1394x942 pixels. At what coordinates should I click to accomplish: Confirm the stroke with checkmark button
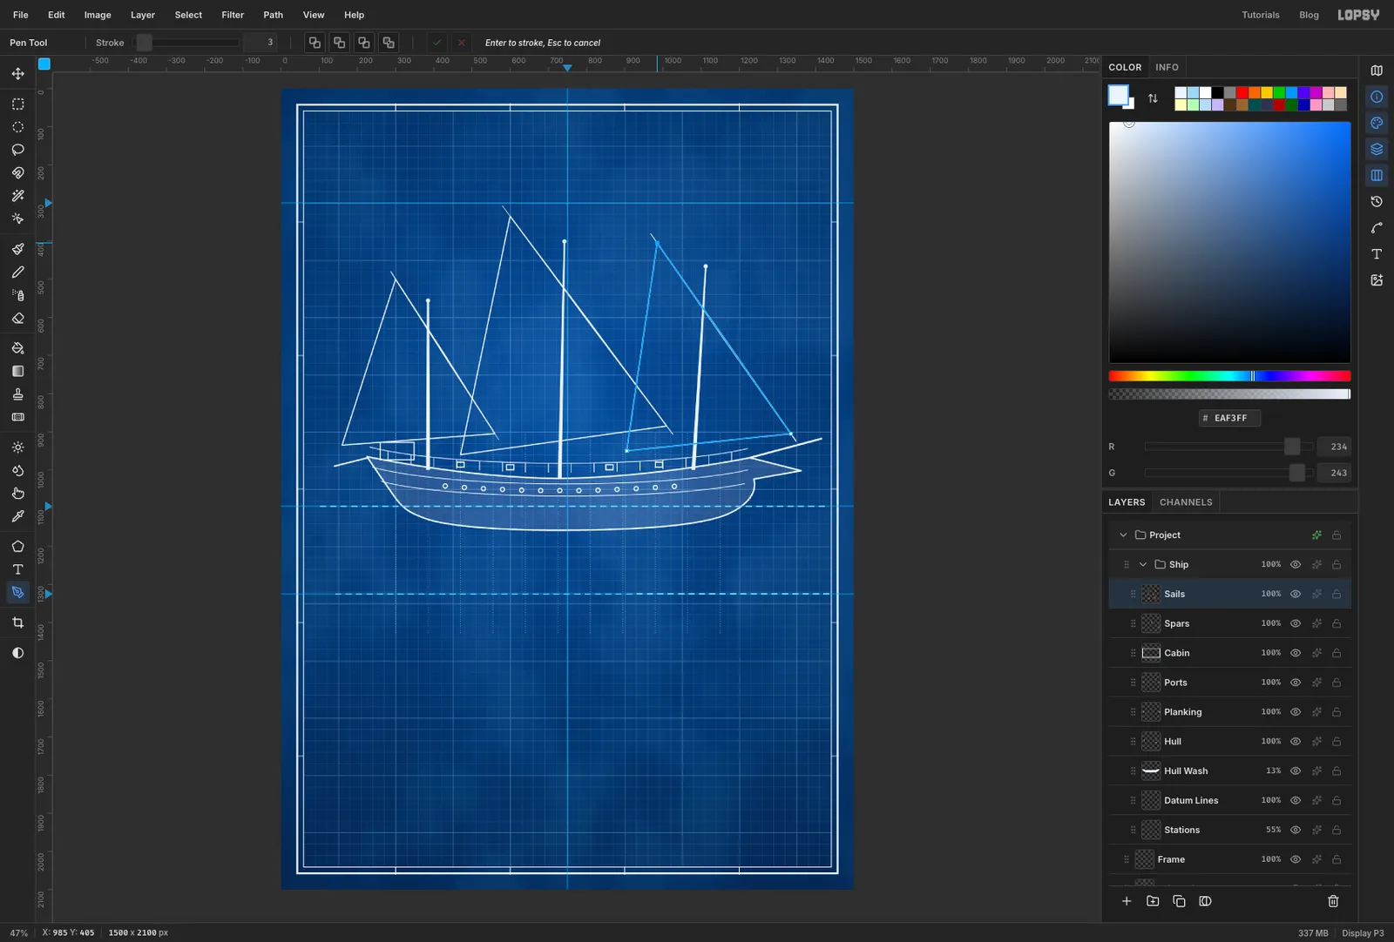click(x=437, y=43)
